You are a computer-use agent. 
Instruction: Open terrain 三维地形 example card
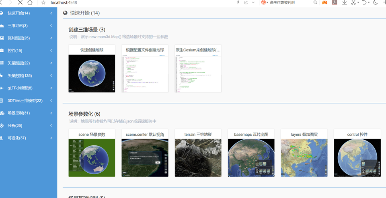(x=198, y=153)
